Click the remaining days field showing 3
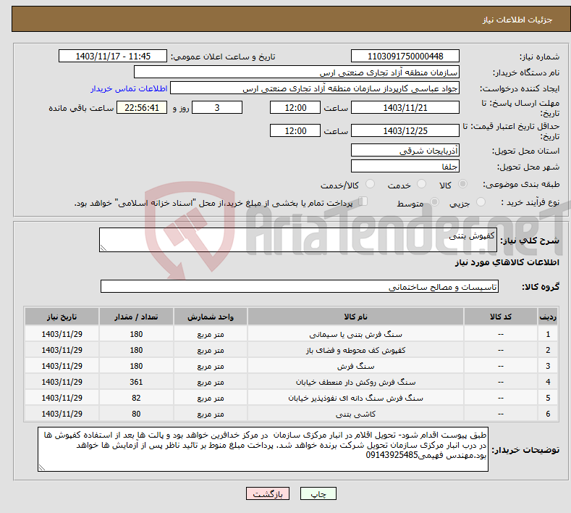 [217, 107]
